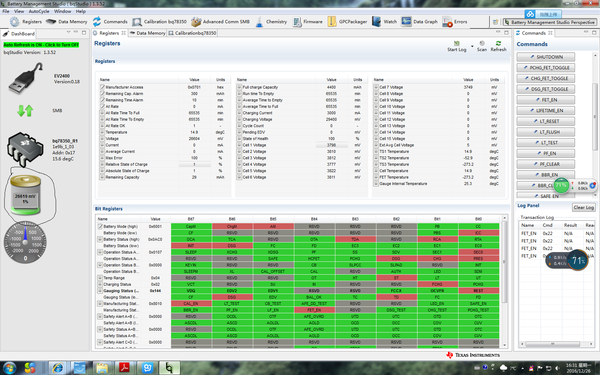Open Calibration bq78350 toolbar icon
Viewport: 600px width, 375px height.
(x=137, y=22)
